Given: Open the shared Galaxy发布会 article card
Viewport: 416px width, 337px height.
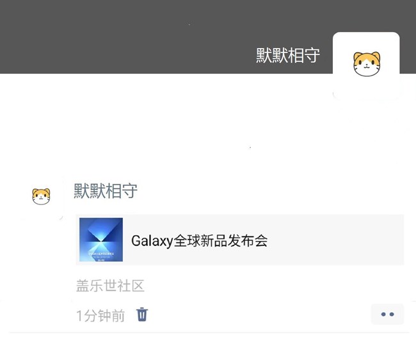Looking at the screenshot, I should [240, 240].
